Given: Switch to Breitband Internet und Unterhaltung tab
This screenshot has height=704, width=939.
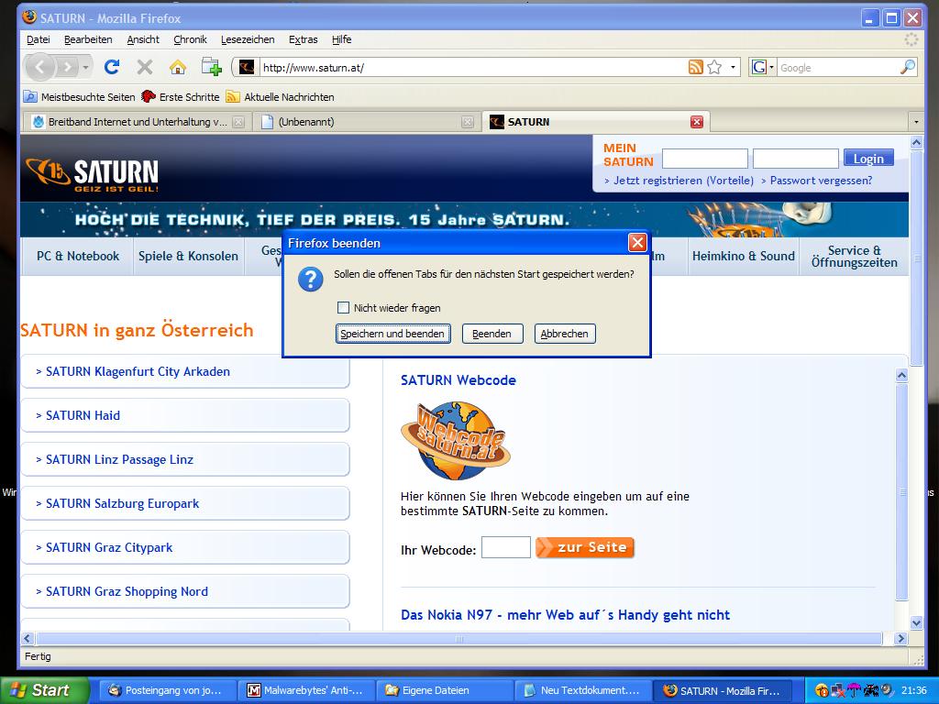Looking at the screenshot, I should pyautogui.click(x=138, y=122).
